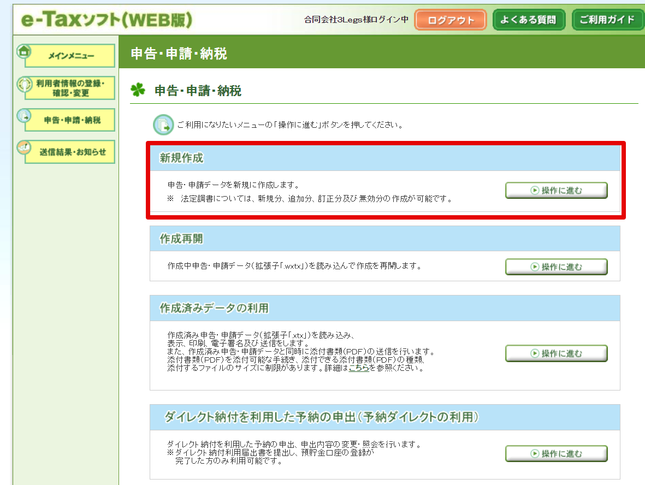Click the ログアウト logout button
Screen dimensions: 645x485
[x=451, y=20]
